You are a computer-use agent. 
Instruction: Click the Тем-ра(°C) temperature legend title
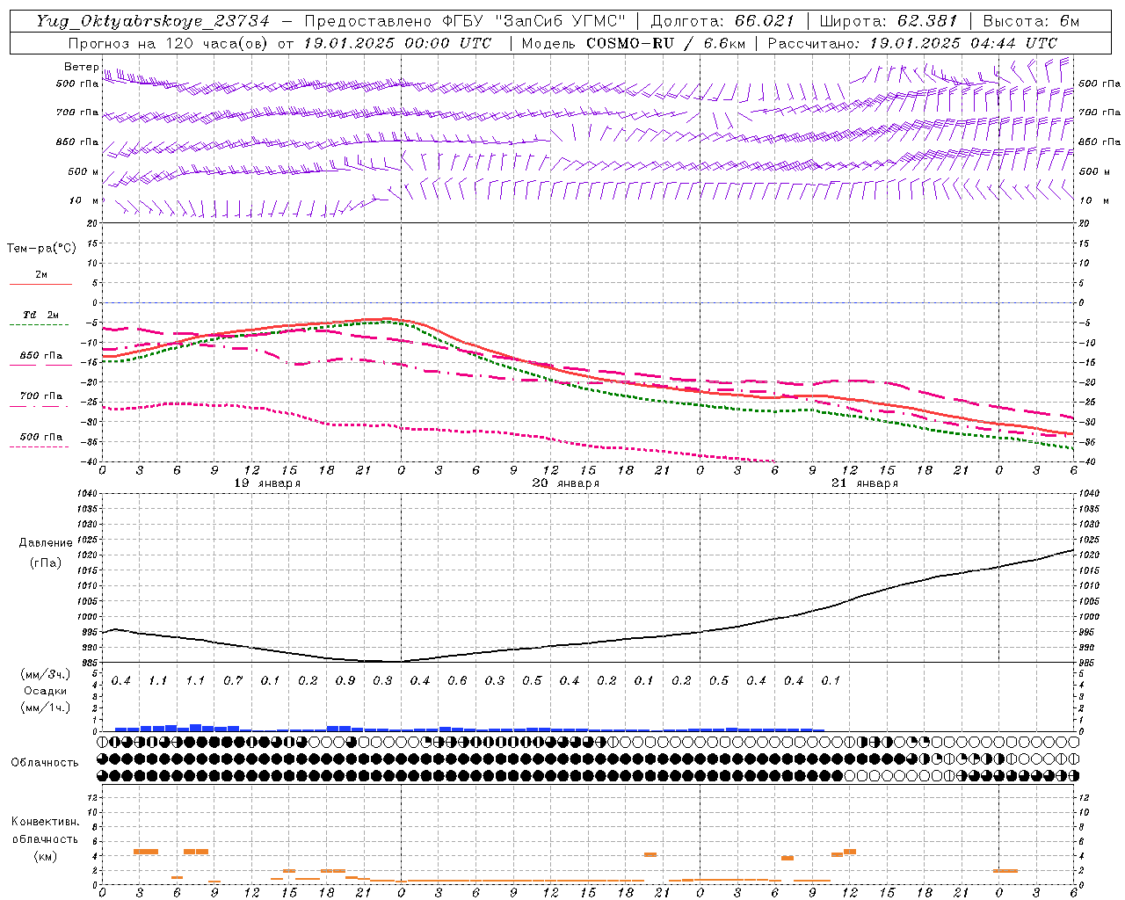coord(41,249)
